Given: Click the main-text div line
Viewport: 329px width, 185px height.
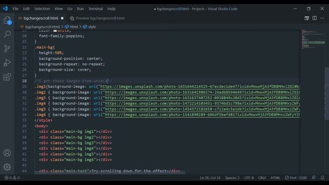Looking at the screenshot, I should pos(109,171).
